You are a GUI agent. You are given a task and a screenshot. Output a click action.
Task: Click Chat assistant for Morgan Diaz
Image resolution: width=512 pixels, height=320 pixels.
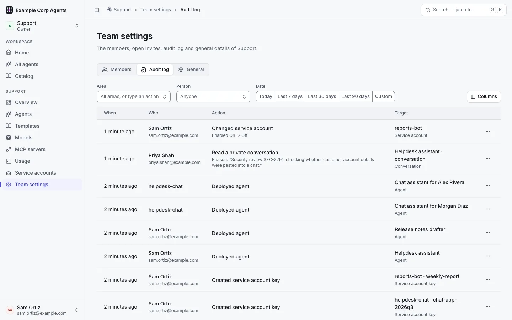(x=431, y=206)
